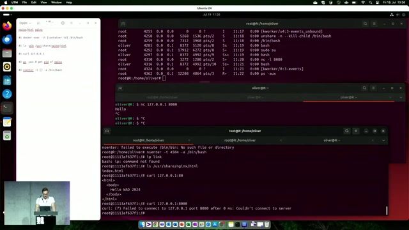Click the 'nc -l 8080' process row in the top terminal

tap(200, 59)
